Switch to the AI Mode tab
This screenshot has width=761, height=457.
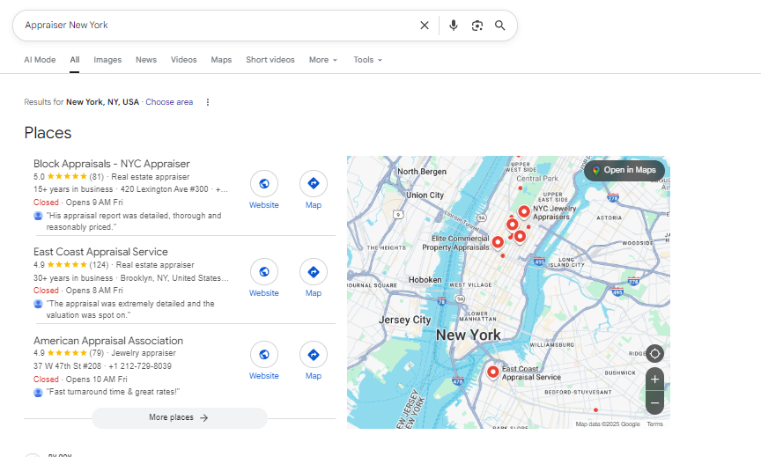pyautogui.click(x=40, y=60)
